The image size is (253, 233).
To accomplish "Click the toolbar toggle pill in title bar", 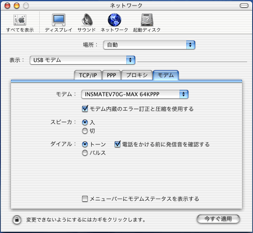I will [x=244, y=5].
